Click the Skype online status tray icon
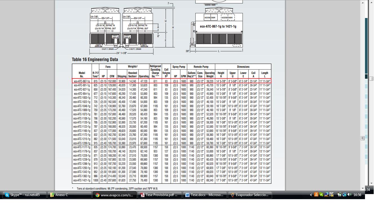 [321, 194]
